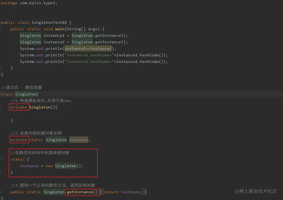Click the Singleton type before instance1 declaration
Image resolution: width=283 pixels, height=200 pixels.
click(x=30, y=35)
